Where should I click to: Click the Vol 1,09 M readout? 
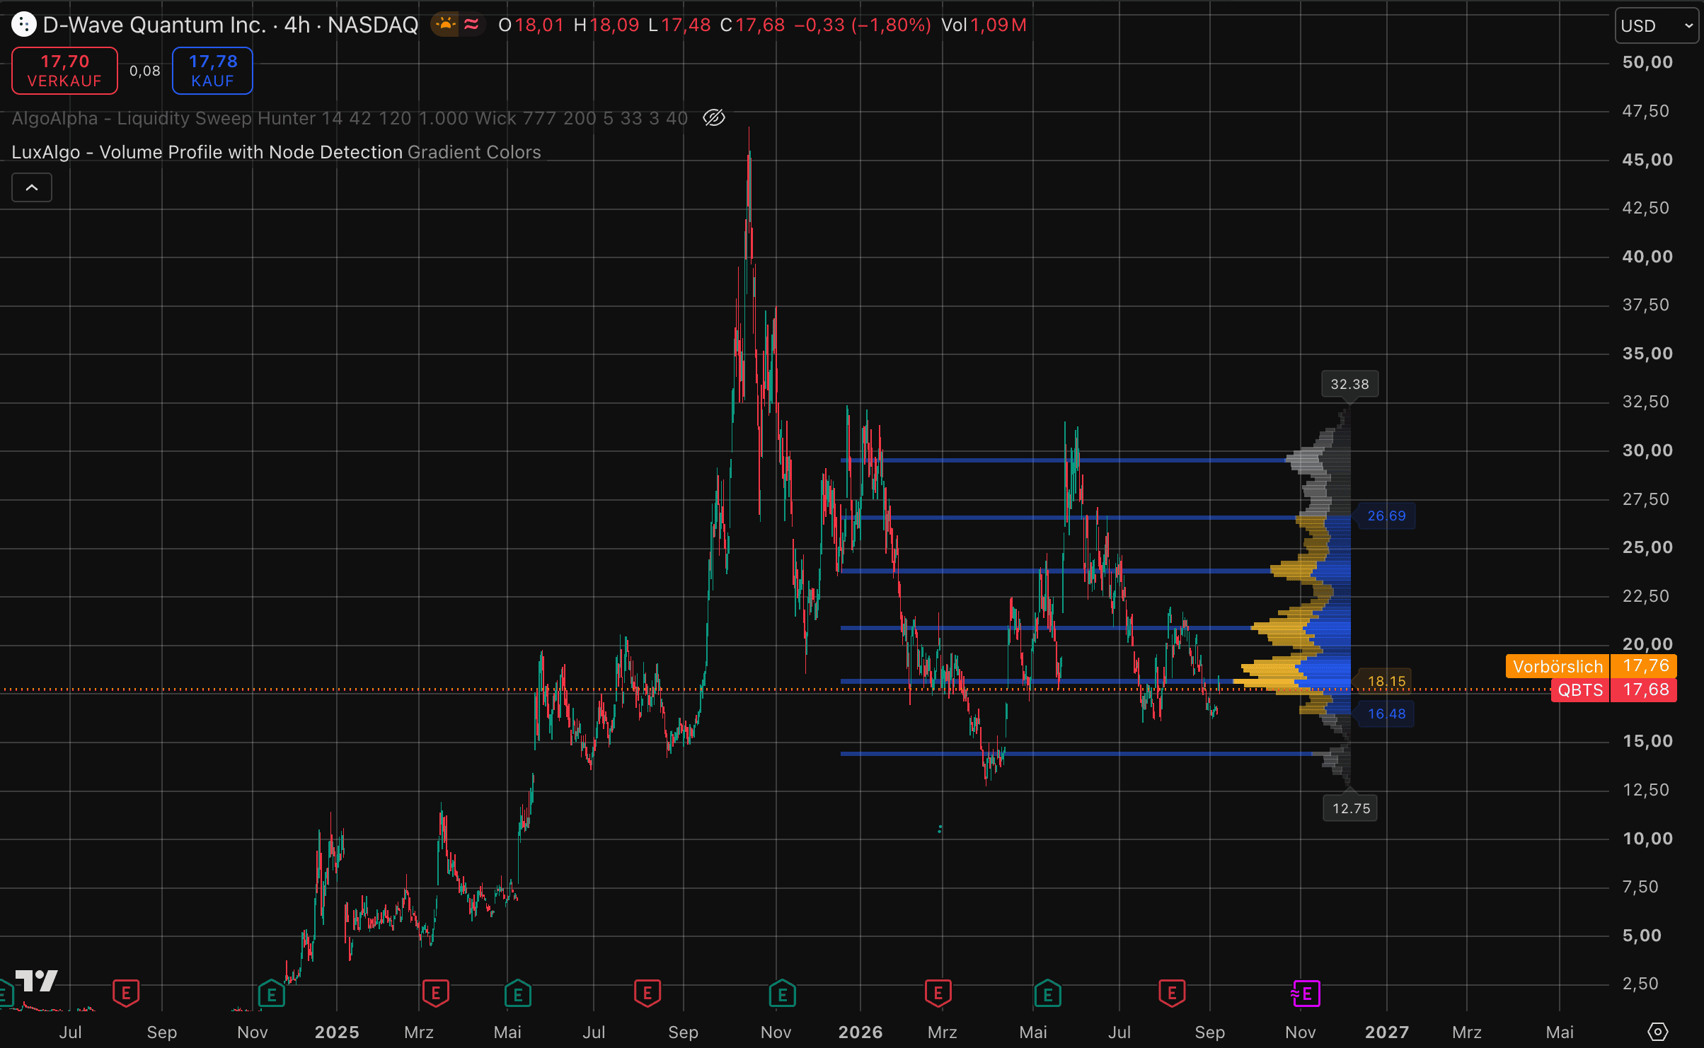[x=984, y=25]
